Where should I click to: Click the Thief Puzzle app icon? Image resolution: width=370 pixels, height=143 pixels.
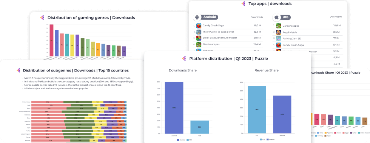(x=199, y=32)
